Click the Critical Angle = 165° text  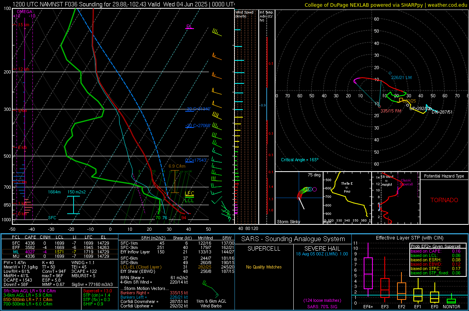coord(299,160)
